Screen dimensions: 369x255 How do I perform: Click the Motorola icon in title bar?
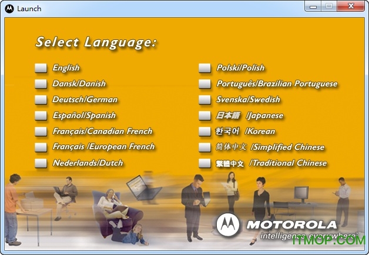[9, 8]
